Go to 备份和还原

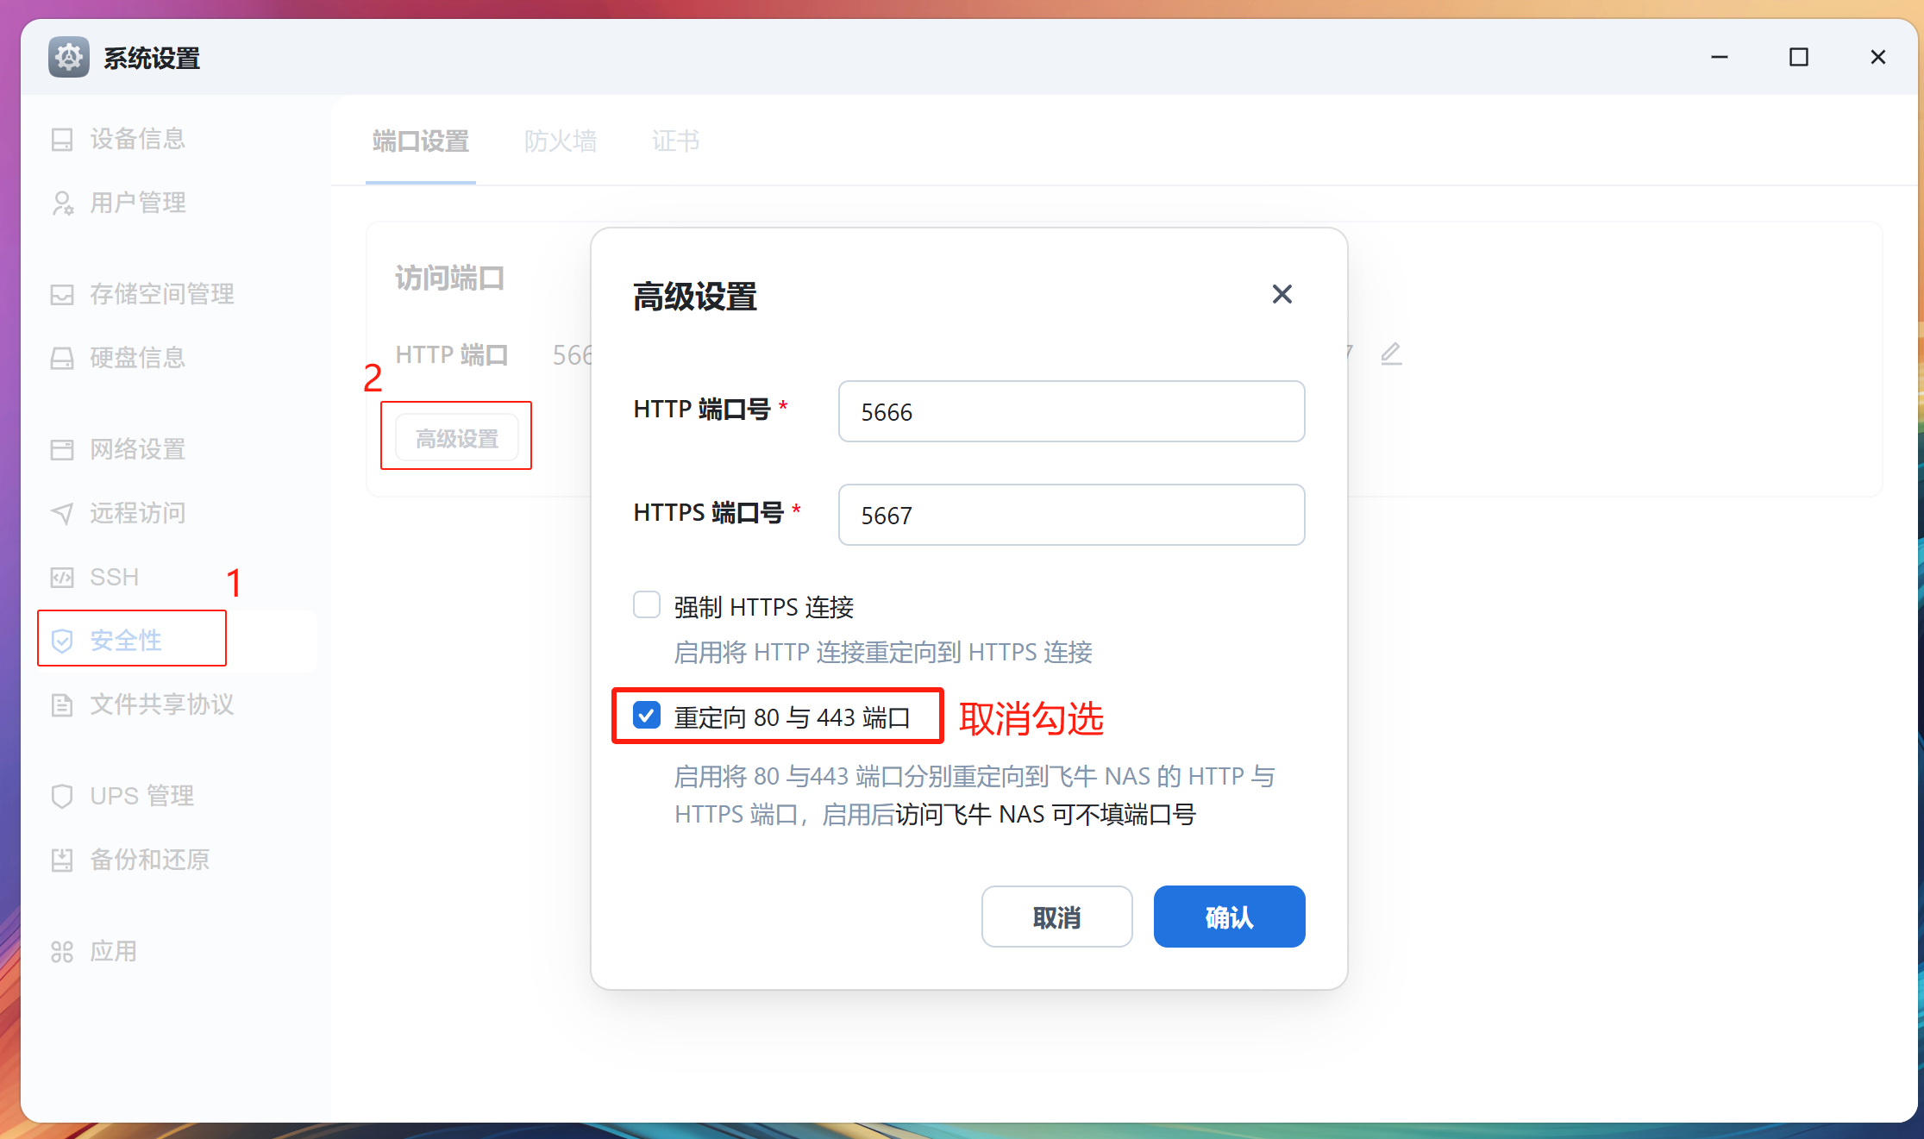(x=147, y=859)
